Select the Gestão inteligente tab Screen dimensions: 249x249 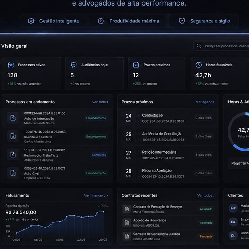point(54,21)
